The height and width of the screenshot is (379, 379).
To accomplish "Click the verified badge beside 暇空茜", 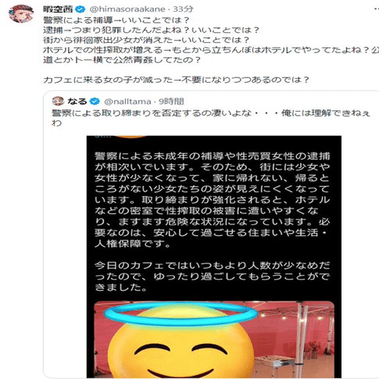I will point(80,9).
